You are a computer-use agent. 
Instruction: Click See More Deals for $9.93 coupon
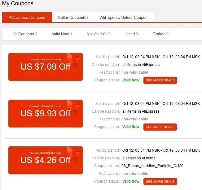(x=160, y=127)
